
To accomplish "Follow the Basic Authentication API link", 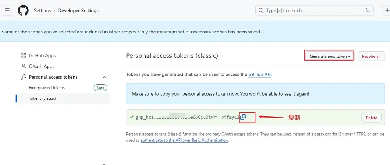I will (184, 140).
